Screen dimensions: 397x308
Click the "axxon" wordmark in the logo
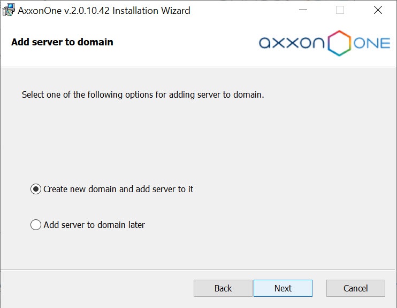coord(292,43)
